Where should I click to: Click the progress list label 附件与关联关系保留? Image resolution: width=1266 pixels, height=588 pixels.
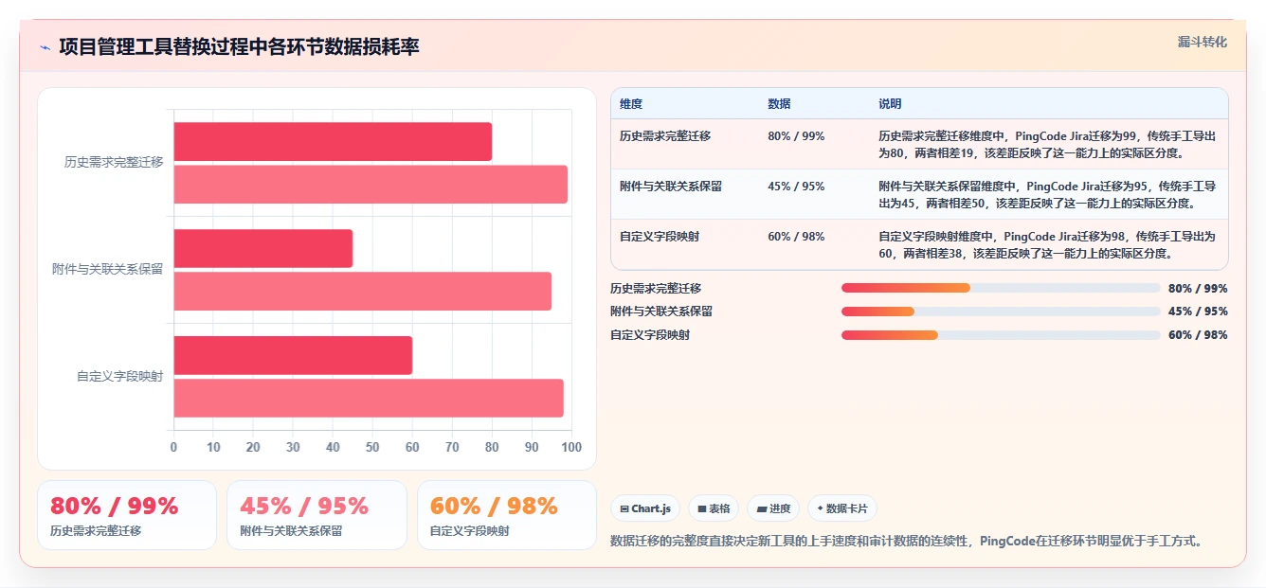point(661,312)
